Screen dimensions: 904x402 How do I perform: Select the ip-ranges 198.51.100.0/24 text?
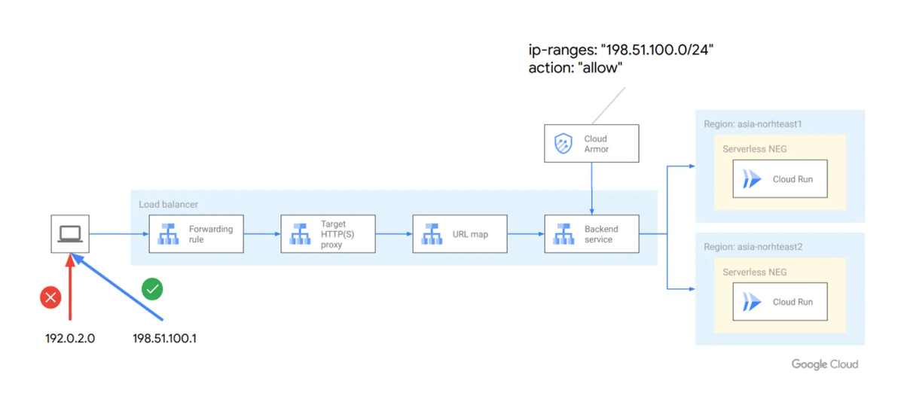621,51
